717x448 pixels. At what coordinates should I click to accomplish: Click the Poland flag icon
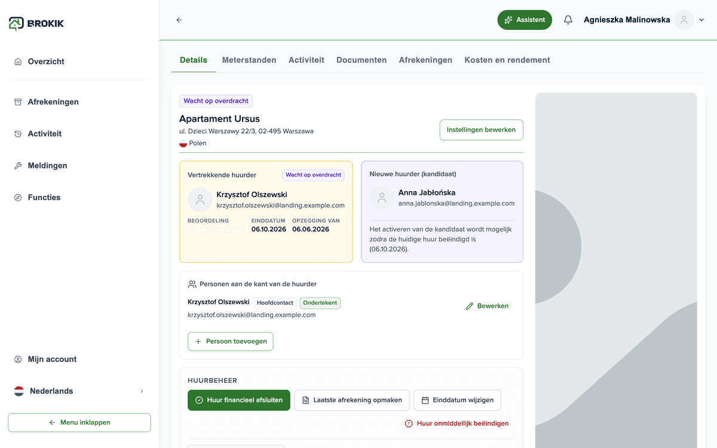[x=183, y=143]
